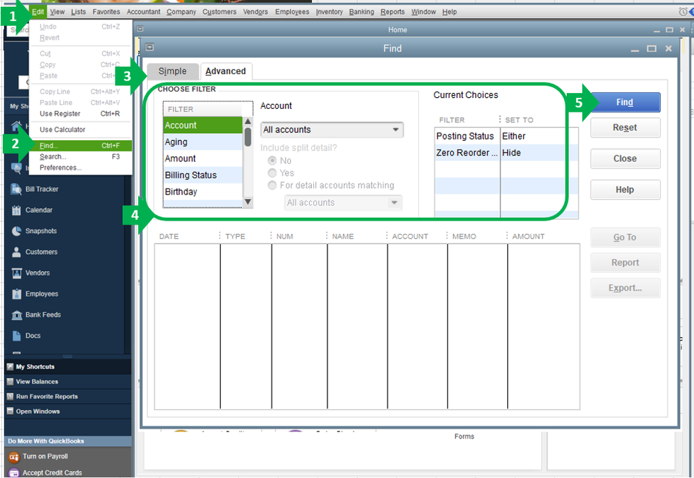Select the Zero Reorder current choice row
Screen dimensions: 694x478
[506, 153]
